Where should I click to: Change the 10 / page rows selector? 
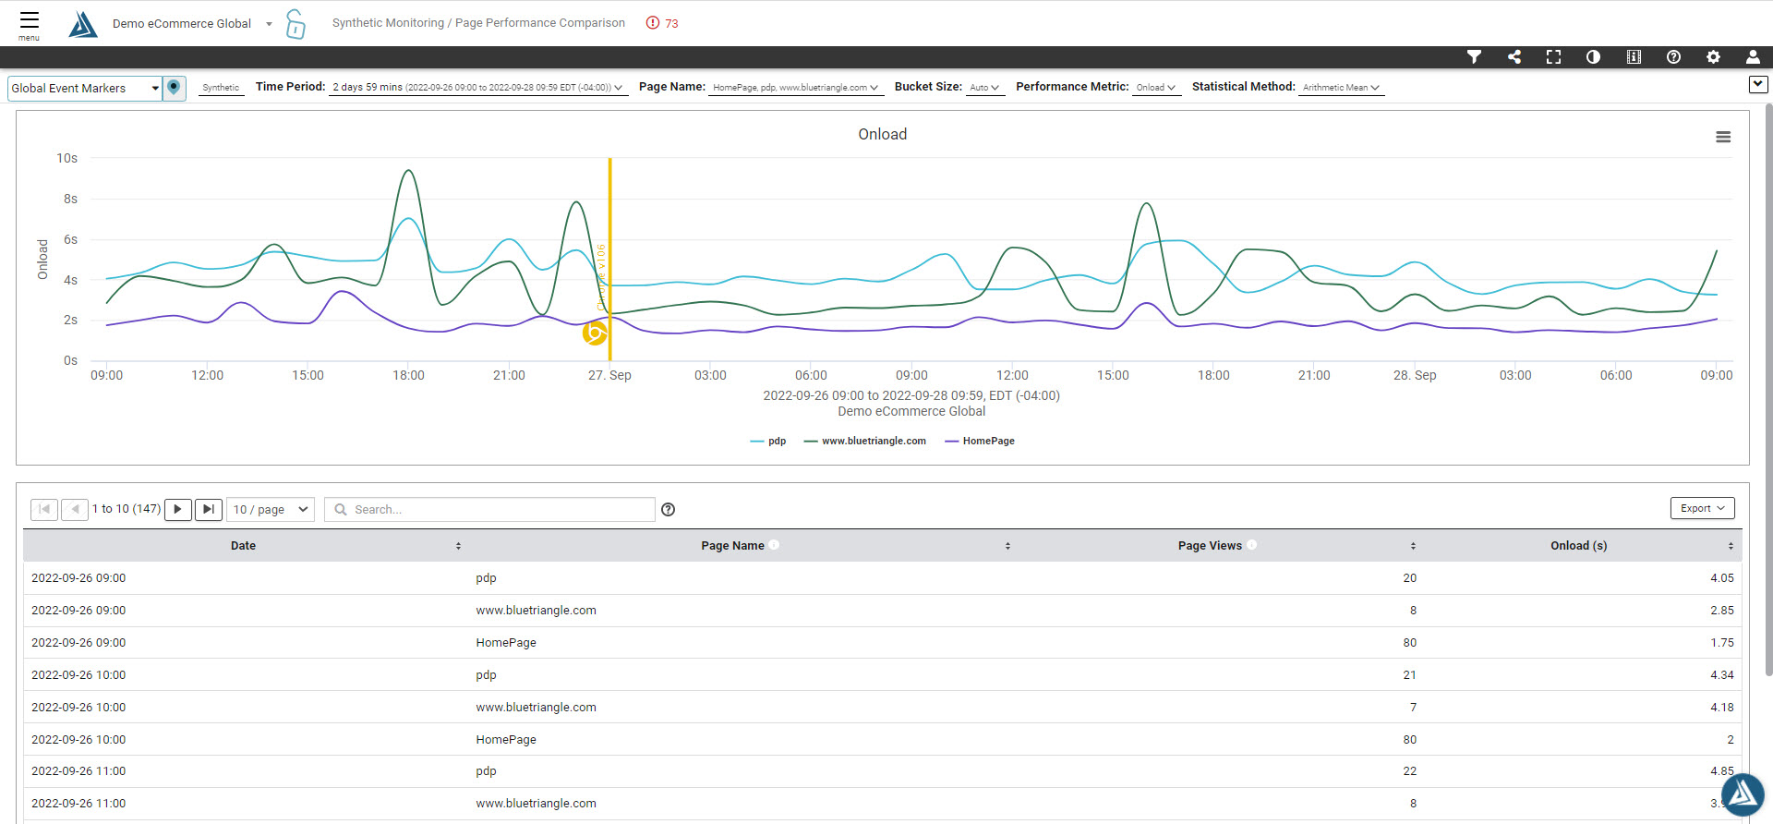(x=271, y=510)
